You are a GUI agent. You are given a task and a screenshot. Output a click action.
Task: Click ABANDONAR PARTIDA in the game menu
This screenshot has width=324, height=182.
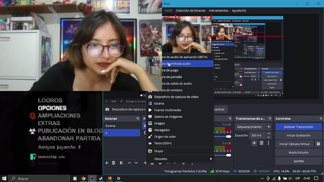pos(69,138)
